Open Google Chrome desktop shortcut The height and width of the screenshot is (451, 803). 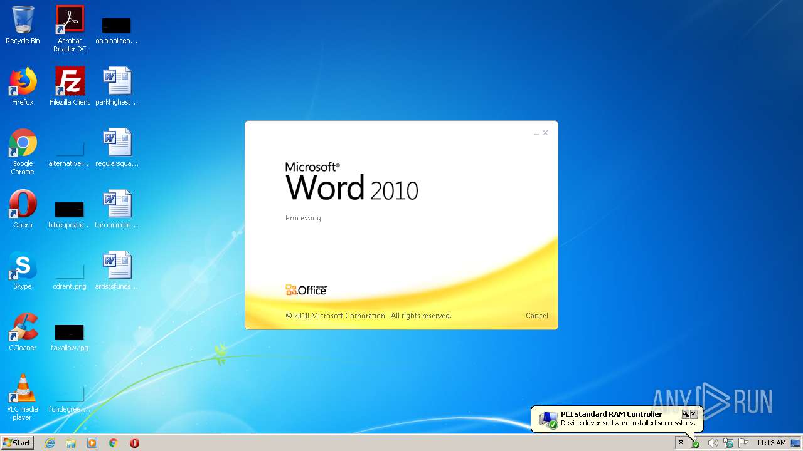click(23, 152)
